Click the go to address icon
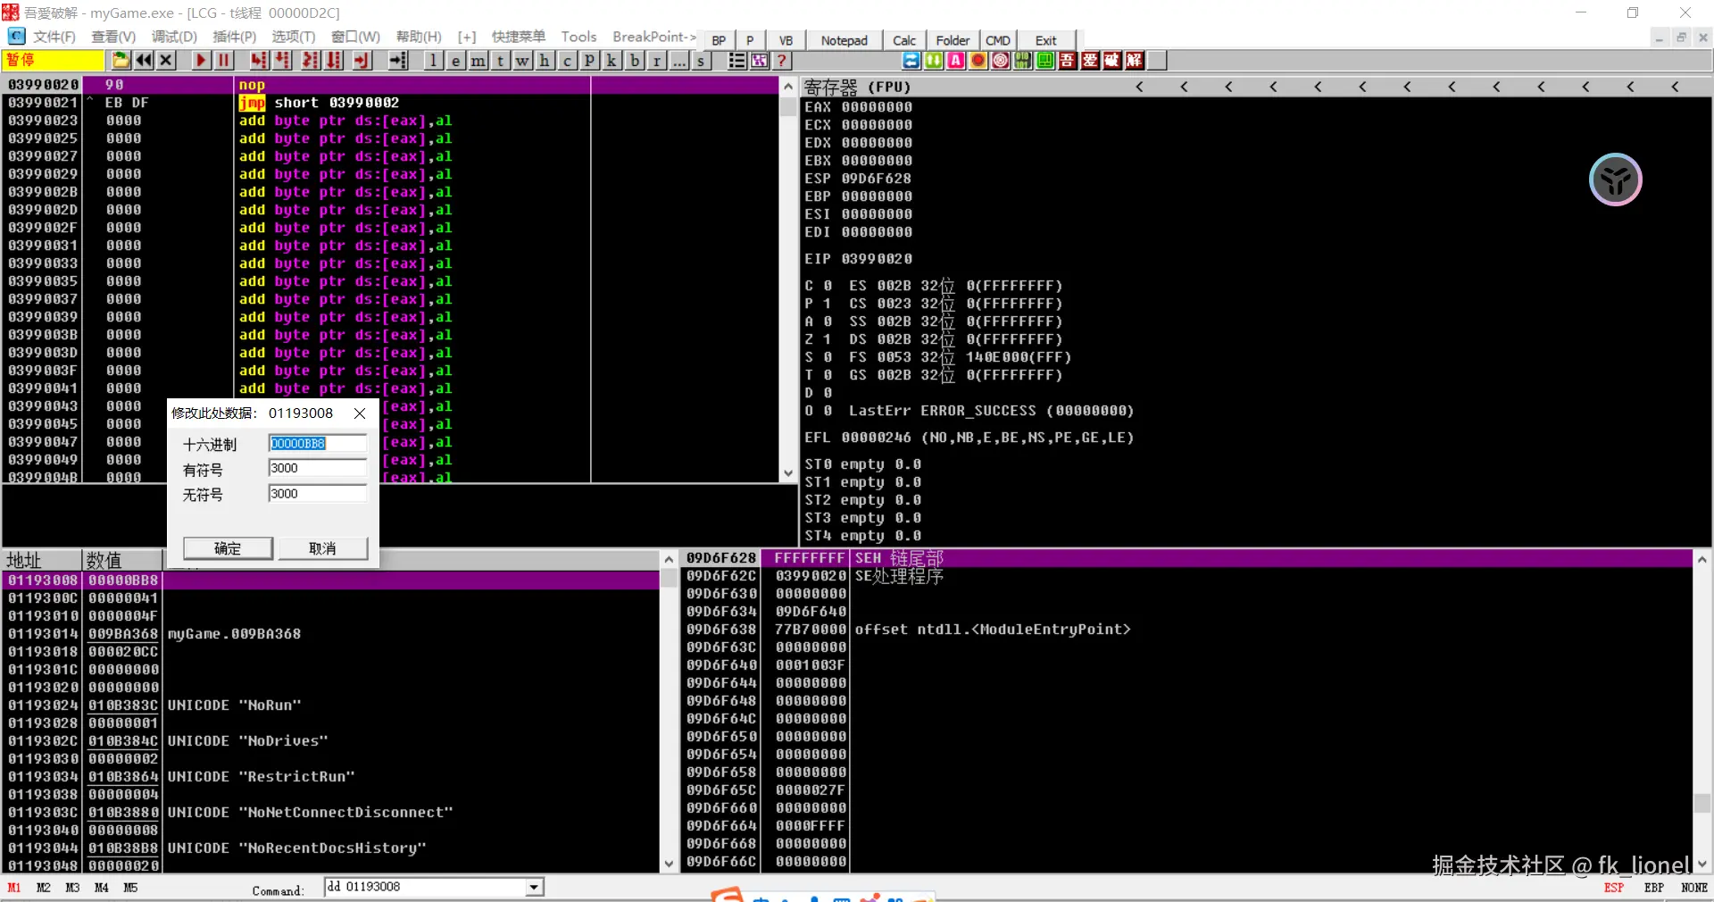 (x=398, y=60)
